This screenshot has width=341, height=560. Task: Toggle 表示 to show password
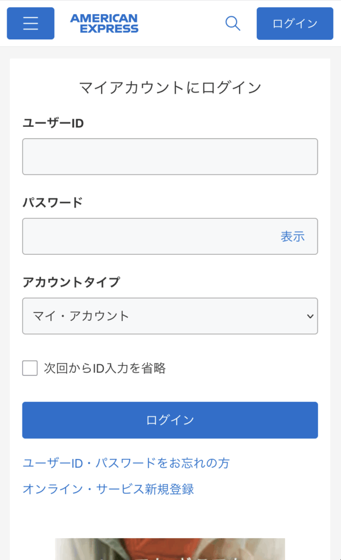[292, 236]
